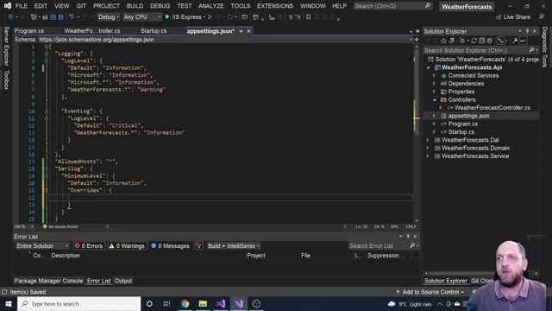Switch to the Output tab
Screen dimensions: 552x311
(123, 281)
